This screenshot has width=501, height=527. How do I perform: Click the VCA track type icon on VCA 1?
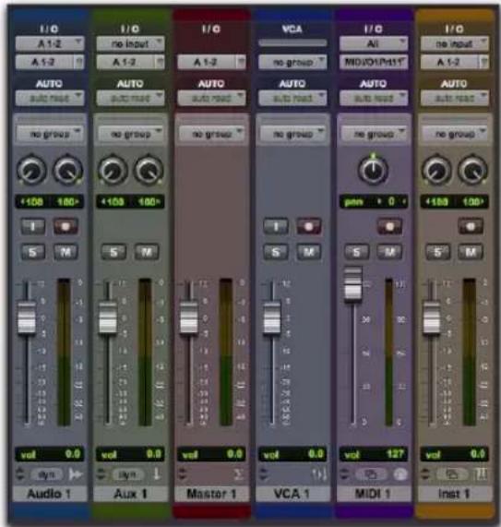(x=319, y=474)
